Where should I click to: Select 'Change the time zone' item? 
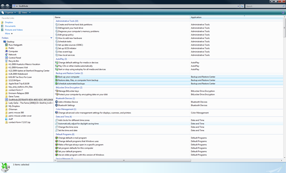[x=68, y=127]
